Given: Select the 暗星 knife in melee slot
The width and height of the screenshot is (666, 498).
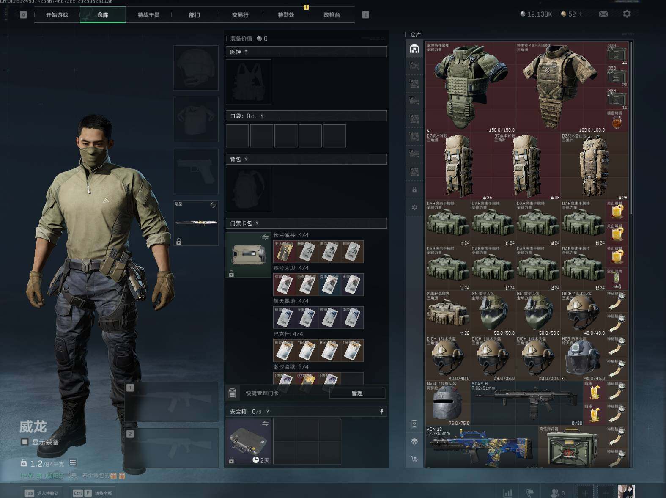Looking at the screenshot, I should pos(196,223).
